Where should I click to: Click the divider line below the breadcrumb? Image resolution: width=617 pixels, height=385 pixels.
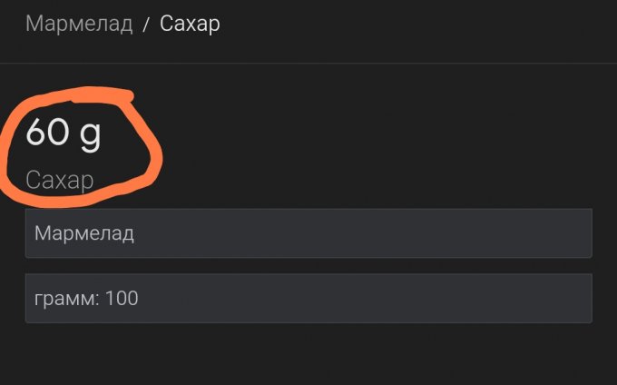click(x=308, y=64)
